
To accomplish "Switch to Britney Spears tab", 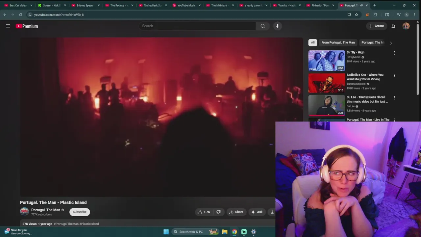I will 85,5.
